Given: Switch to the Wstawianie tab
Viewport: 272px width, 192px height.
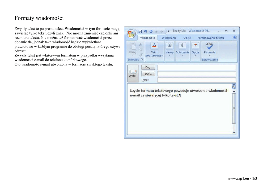Looking at the screenshot, I should 169,38.
